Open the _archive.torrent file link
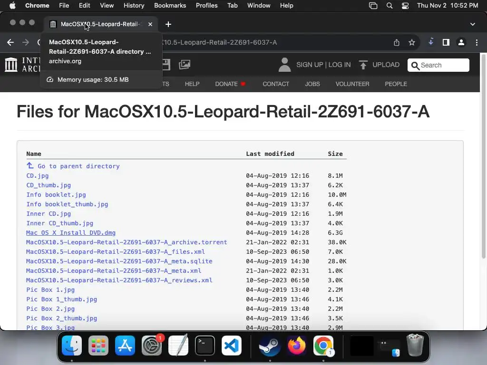Screen dimensions: 487x365 point(127,242)
